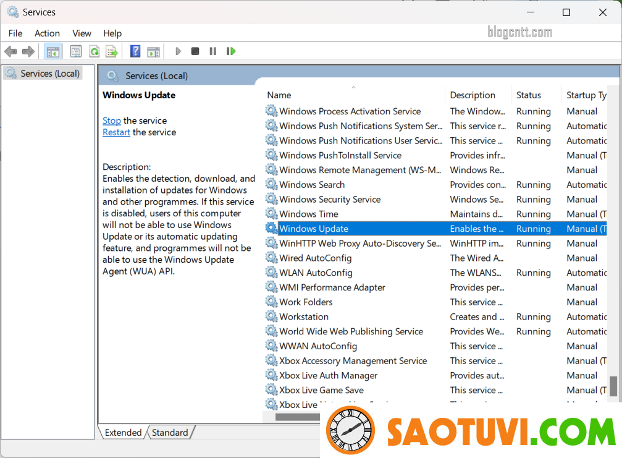This screenshot has height=458, width=622.
Task: Sort by the Startup Type column header
Action: [x=586, y=95]
